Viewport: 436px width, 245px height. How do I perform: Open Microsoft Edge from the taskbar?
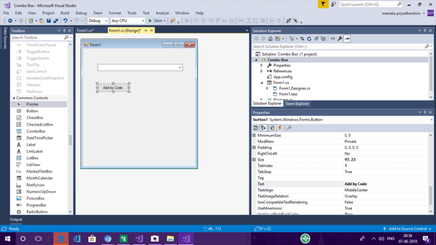click(61, 238)
